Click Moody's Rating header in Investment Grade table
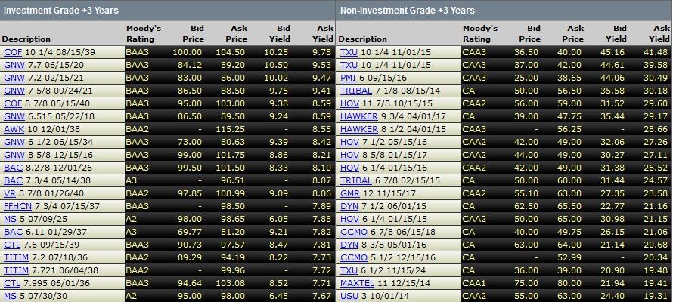The image size is (673, 302). tap(144, 33)
